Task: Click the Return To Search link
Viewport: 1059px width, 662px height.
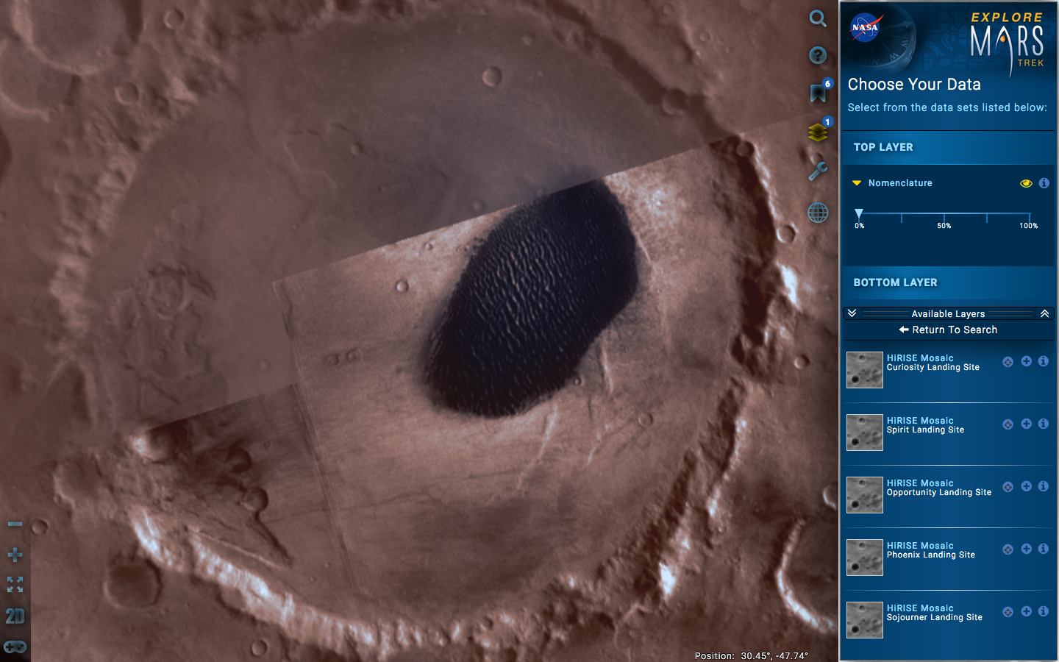Action: [x=948, y=330]
